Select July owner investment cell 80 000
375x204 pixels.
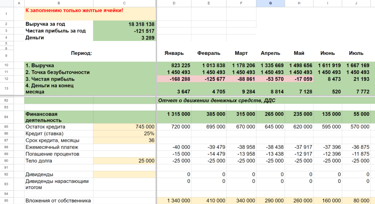pos(356,201)
